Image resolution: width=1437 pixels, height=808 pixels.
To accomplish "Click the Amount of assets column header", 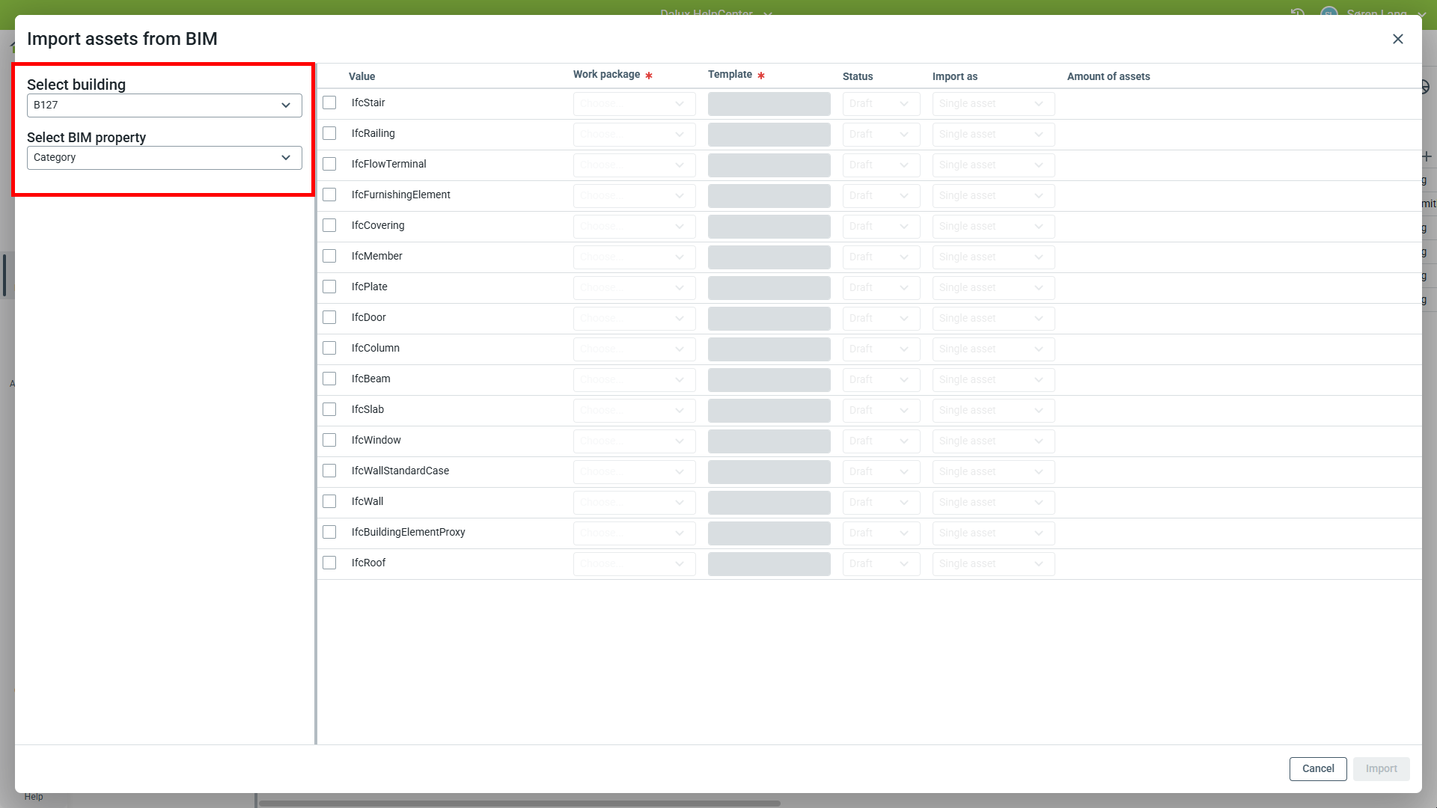I will pos(1108,76).
